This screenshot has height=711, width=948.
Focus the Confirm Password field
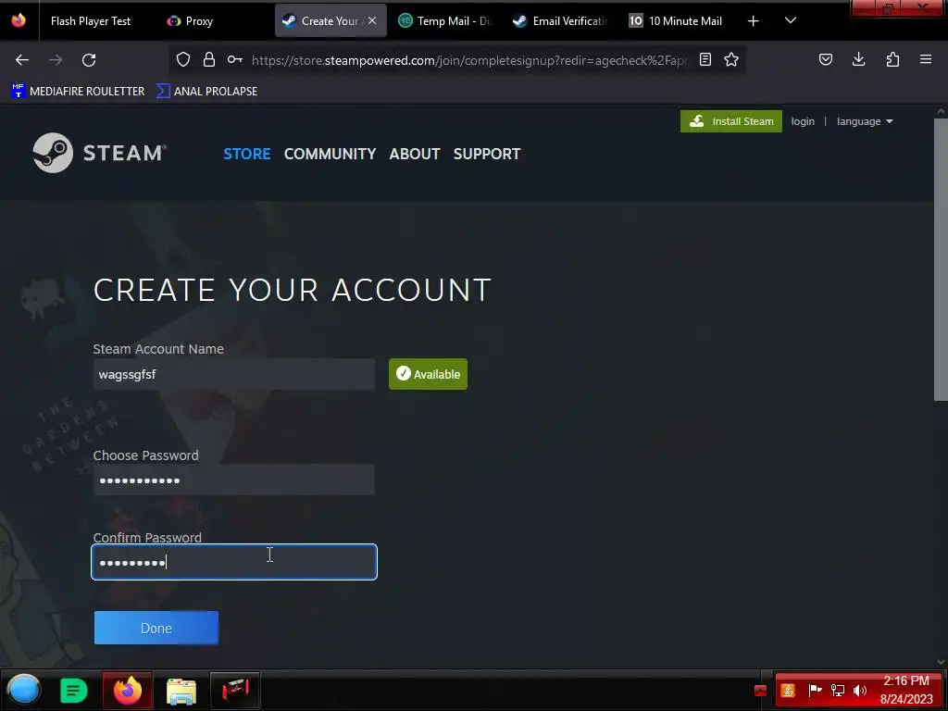(234, 562)
